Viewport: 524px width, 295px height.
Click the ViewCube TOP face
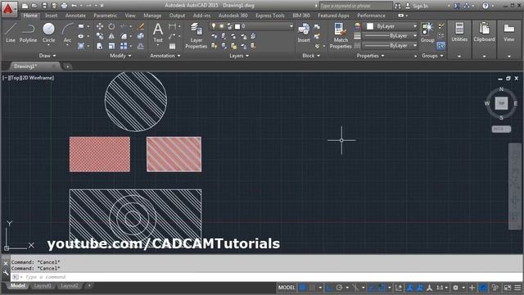(x=501, y=103)
